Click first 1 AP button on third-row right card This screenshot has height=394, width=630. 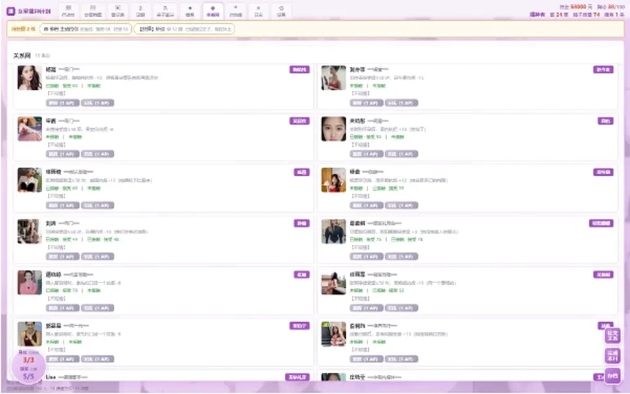pyautogui.click(x=366, y=205)
